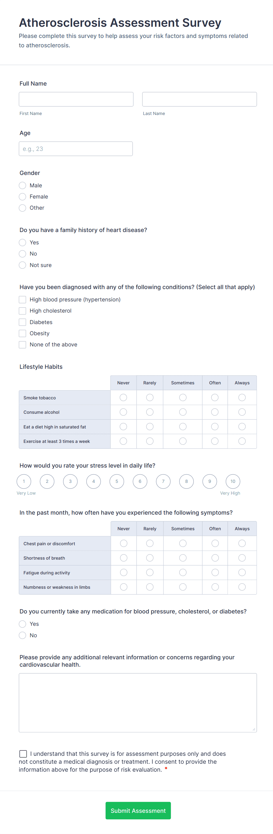Viewport: 273px width, 834px height.
Task: Check the High cholesterol condition
Action: coord(22,311)
